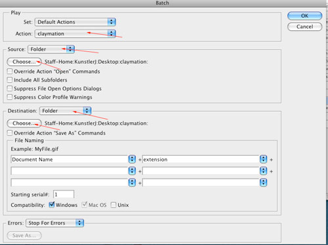Open the Set dropdown showing Default Actions
Viewport: 328px width, 245px height.
[x=75, y=22]
